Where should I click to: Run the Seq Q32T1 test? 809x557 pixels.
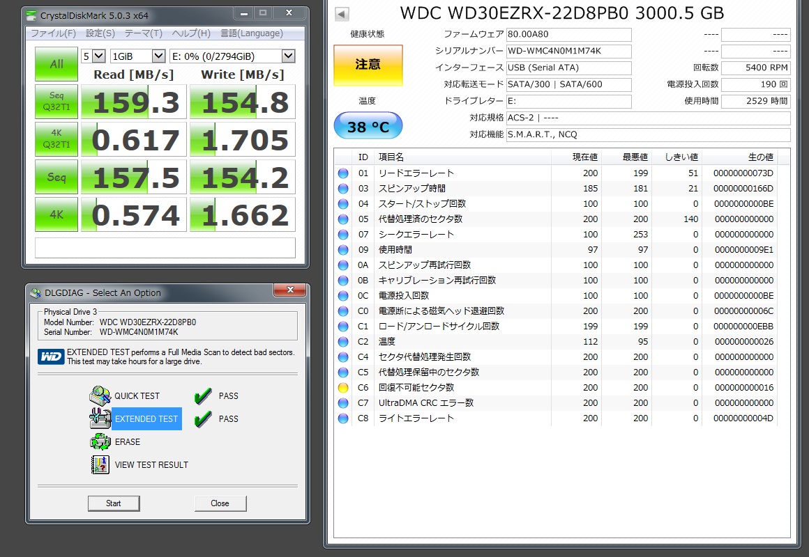click(x=56, y=102)
